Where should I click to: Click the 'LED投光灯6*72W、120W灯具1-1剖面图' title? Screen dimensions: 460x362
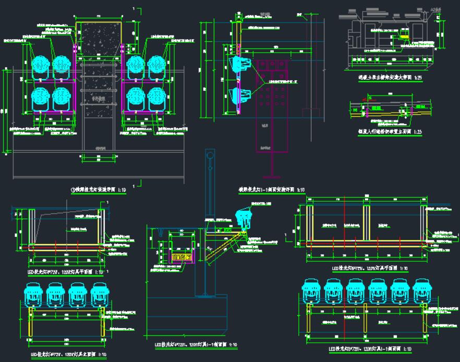coord(370,349)
